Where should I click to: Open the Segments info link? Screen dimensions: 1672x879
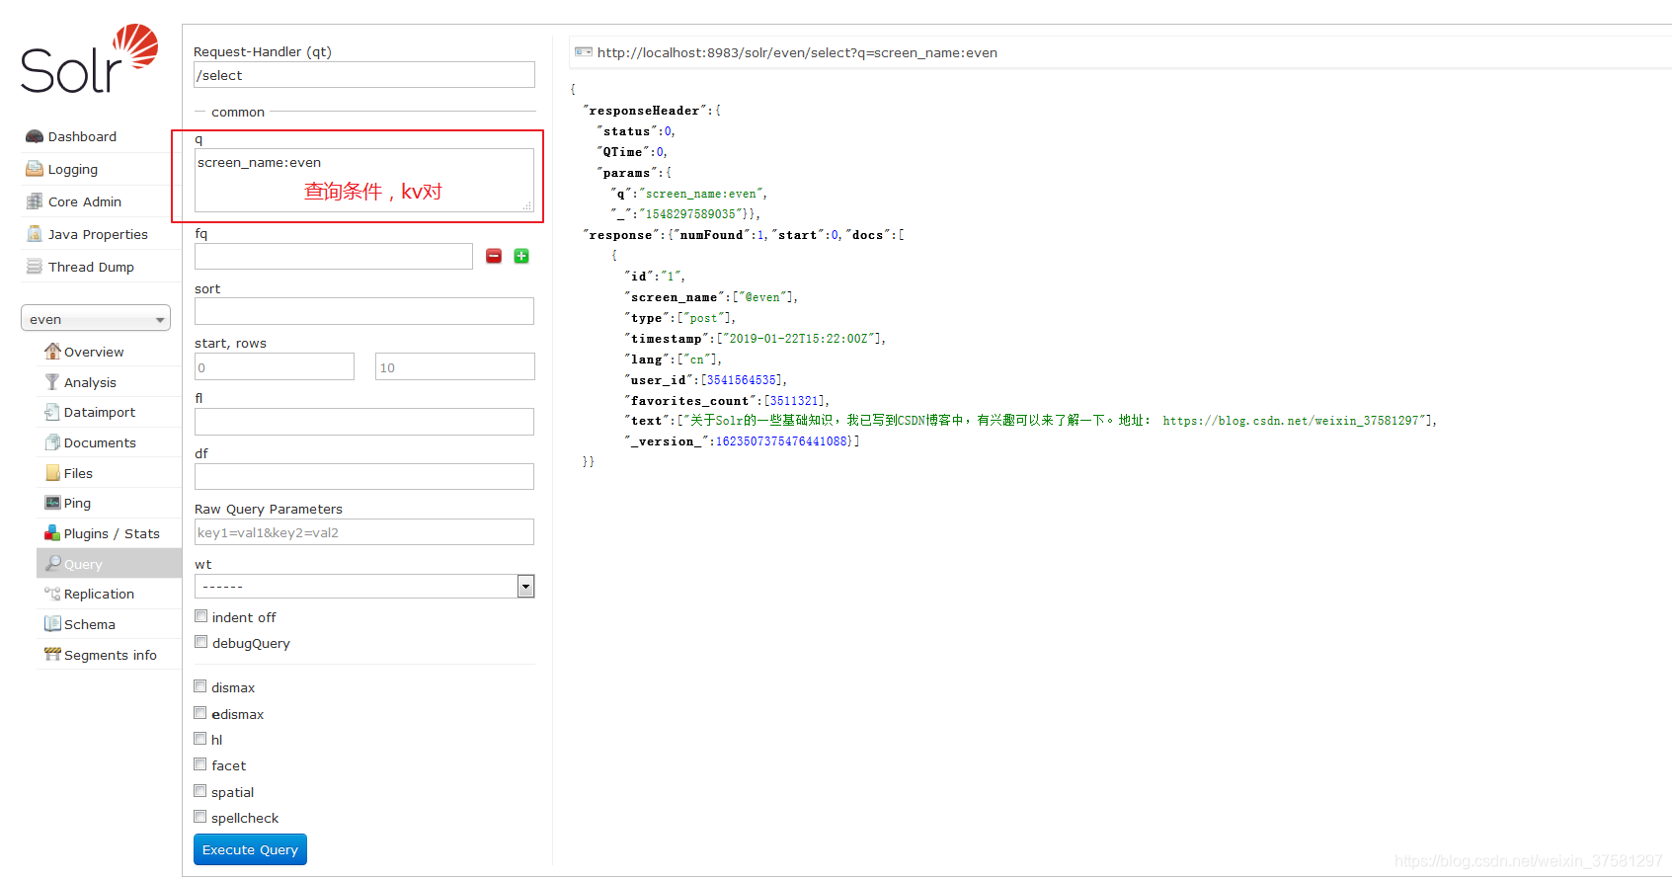pyautogui.click(x=111, y=655)
